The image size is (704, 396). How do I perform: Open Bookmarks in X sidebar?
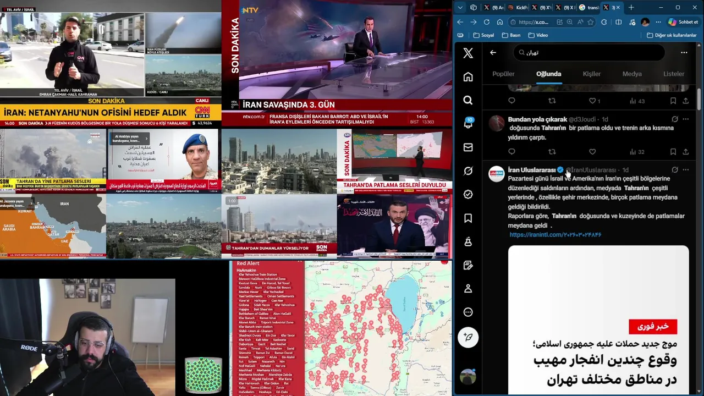coord(468,218)
